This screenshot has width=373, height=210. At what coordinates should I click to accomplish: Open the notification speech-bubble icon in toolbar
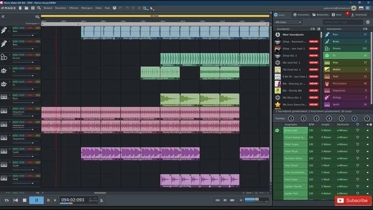coord(114,8)
